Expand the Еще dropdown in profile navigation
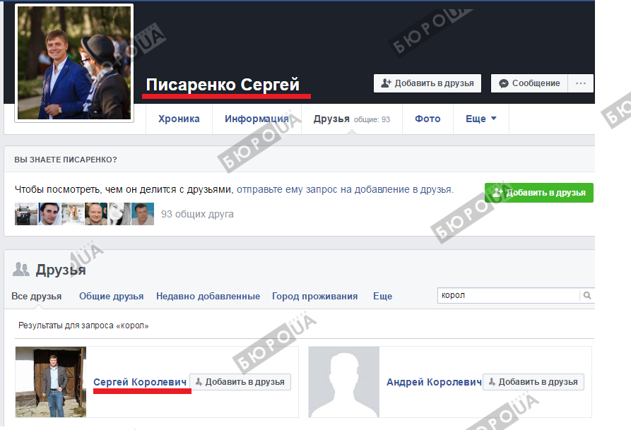 [480, 119]
